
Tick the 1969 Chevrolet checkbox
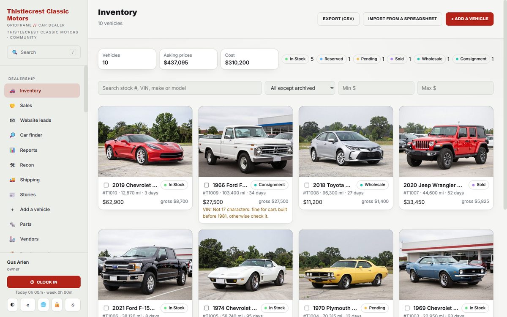coord(407,308)
